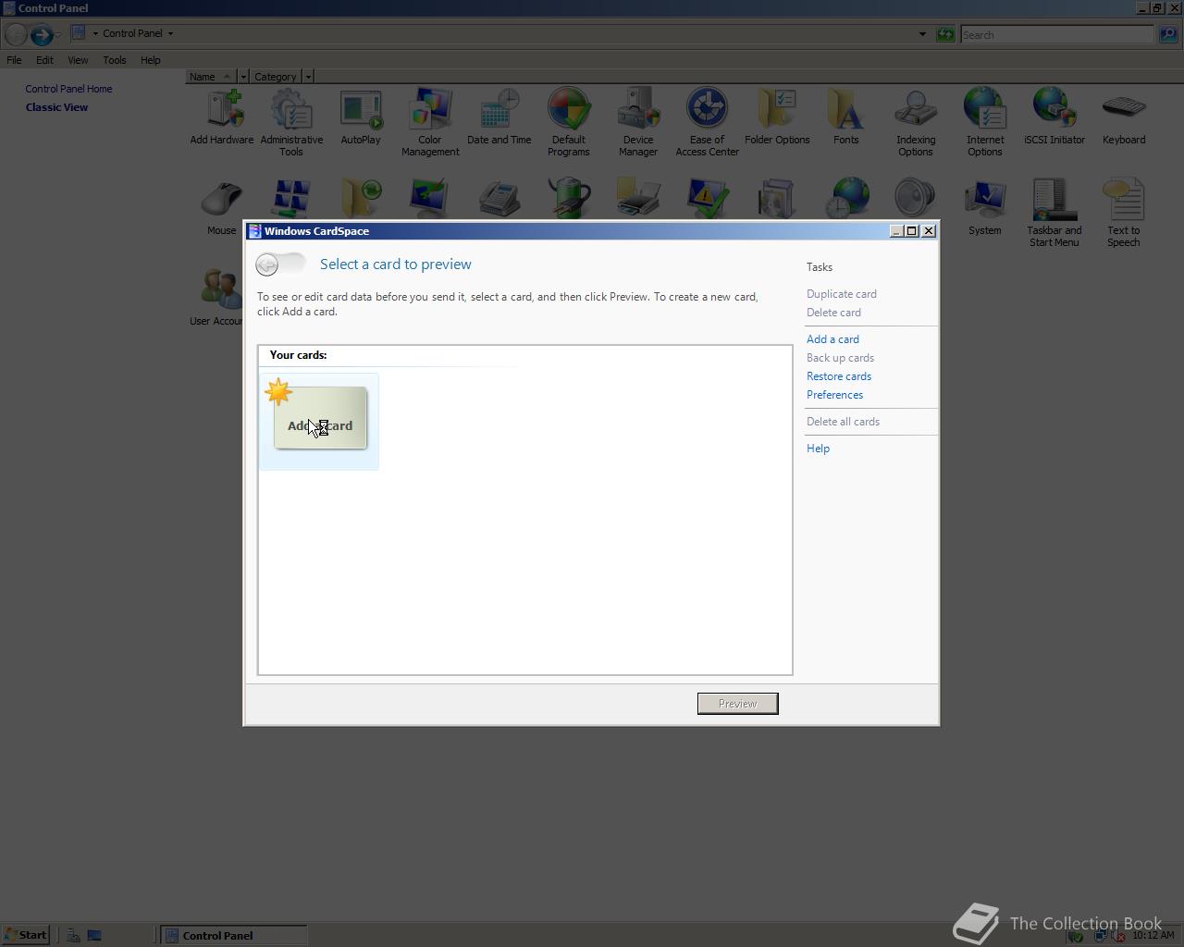
Task: Open recent pages dropdown beside forward arrow
Action: pyautogui.click(x=58, y=34)
